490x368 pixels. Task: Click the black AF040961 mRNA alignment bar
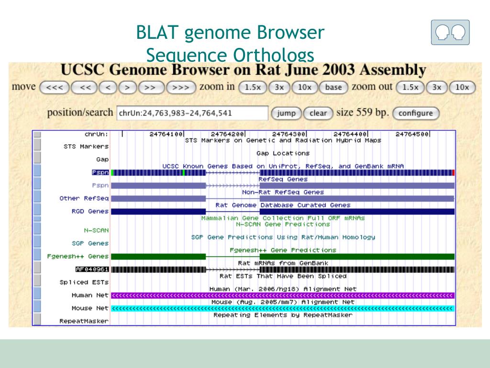[x=283, y=269]
